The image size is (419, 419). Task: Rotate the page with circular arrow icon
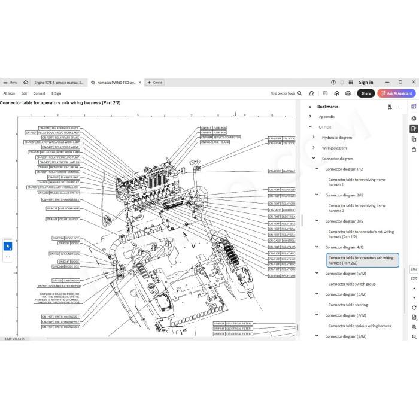click(x=414, y=308)
